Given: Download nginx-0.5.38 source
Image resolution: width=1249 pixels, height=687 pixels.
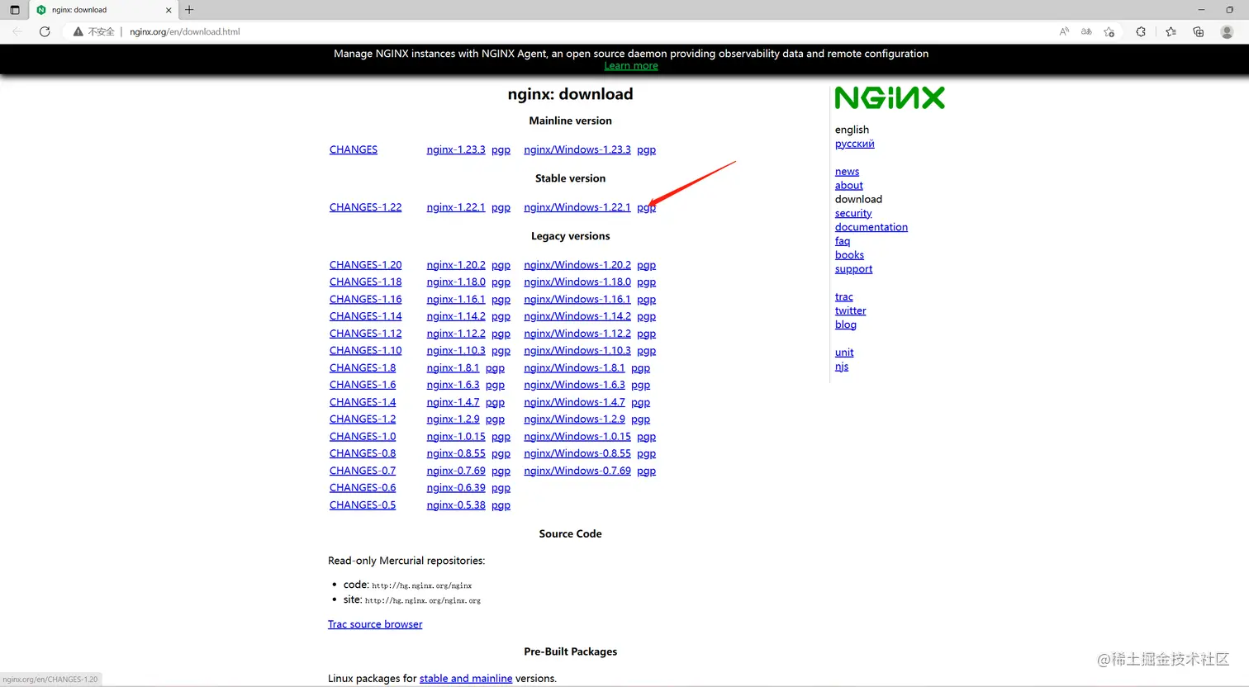Looking at the screenshot, I should [x=456, y=505].
